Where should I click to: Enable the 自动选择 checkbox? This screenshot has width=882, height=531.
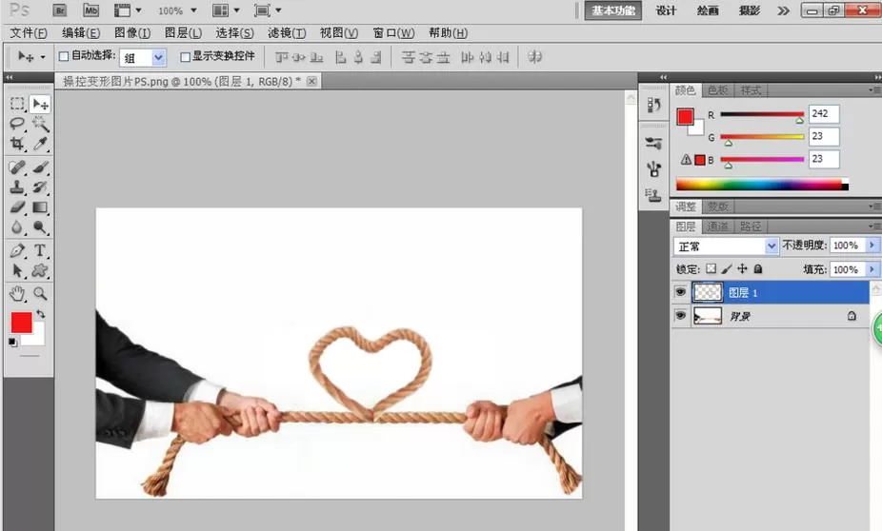click(64, 56)
